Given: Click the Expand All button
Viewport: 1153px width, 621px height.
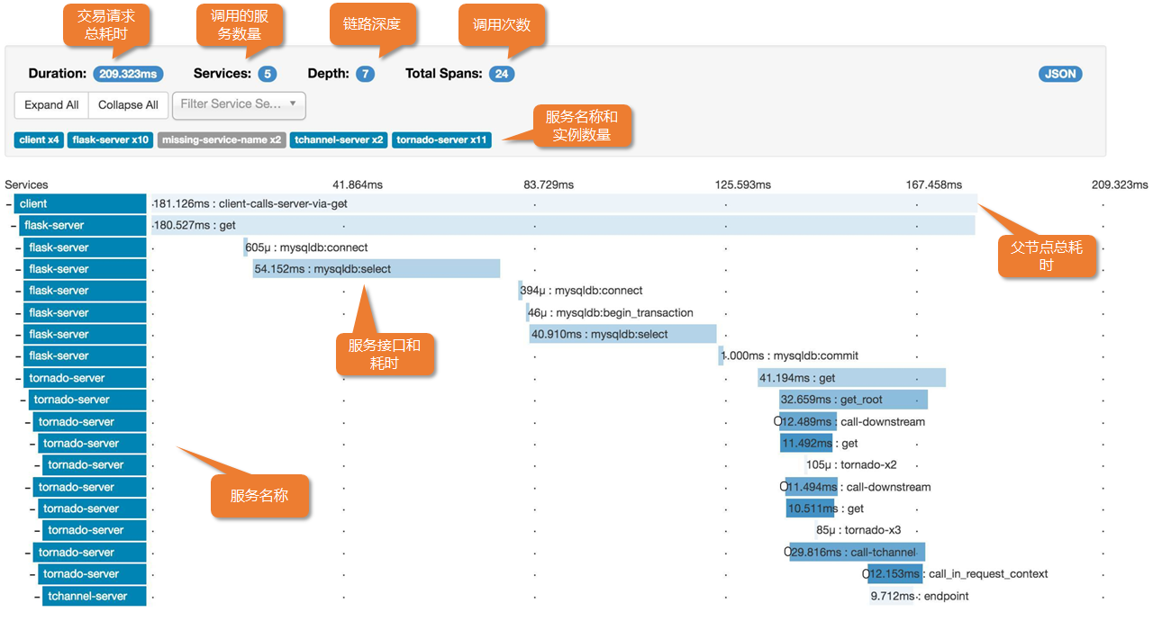Looking at the screenshot, I should tap(51, 105).
